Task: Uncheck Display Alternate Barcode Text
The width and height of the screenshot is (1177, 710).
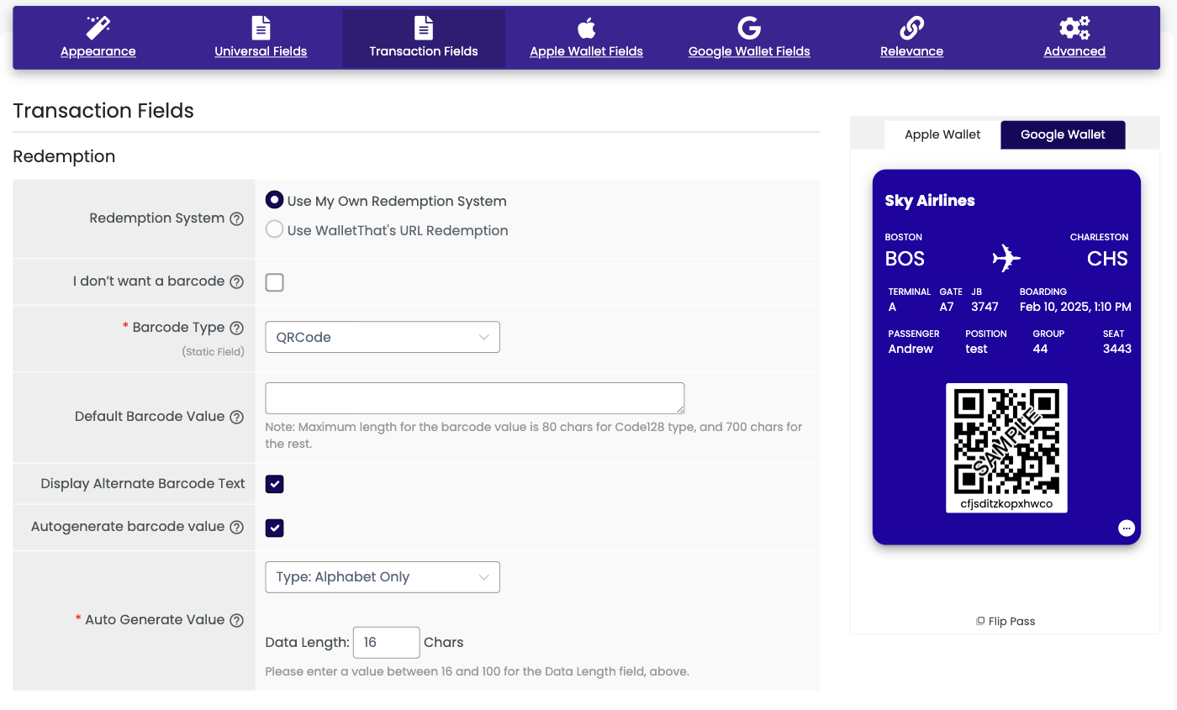Action: click(274, 484)
